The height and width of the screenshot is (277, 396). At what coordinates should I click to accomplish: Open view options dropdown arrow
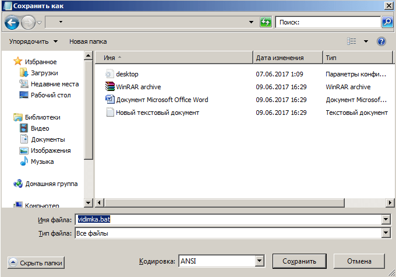pyautogui.click(x=366, y=41)
